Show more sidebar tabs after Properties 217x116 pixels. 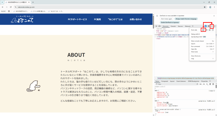210,81
